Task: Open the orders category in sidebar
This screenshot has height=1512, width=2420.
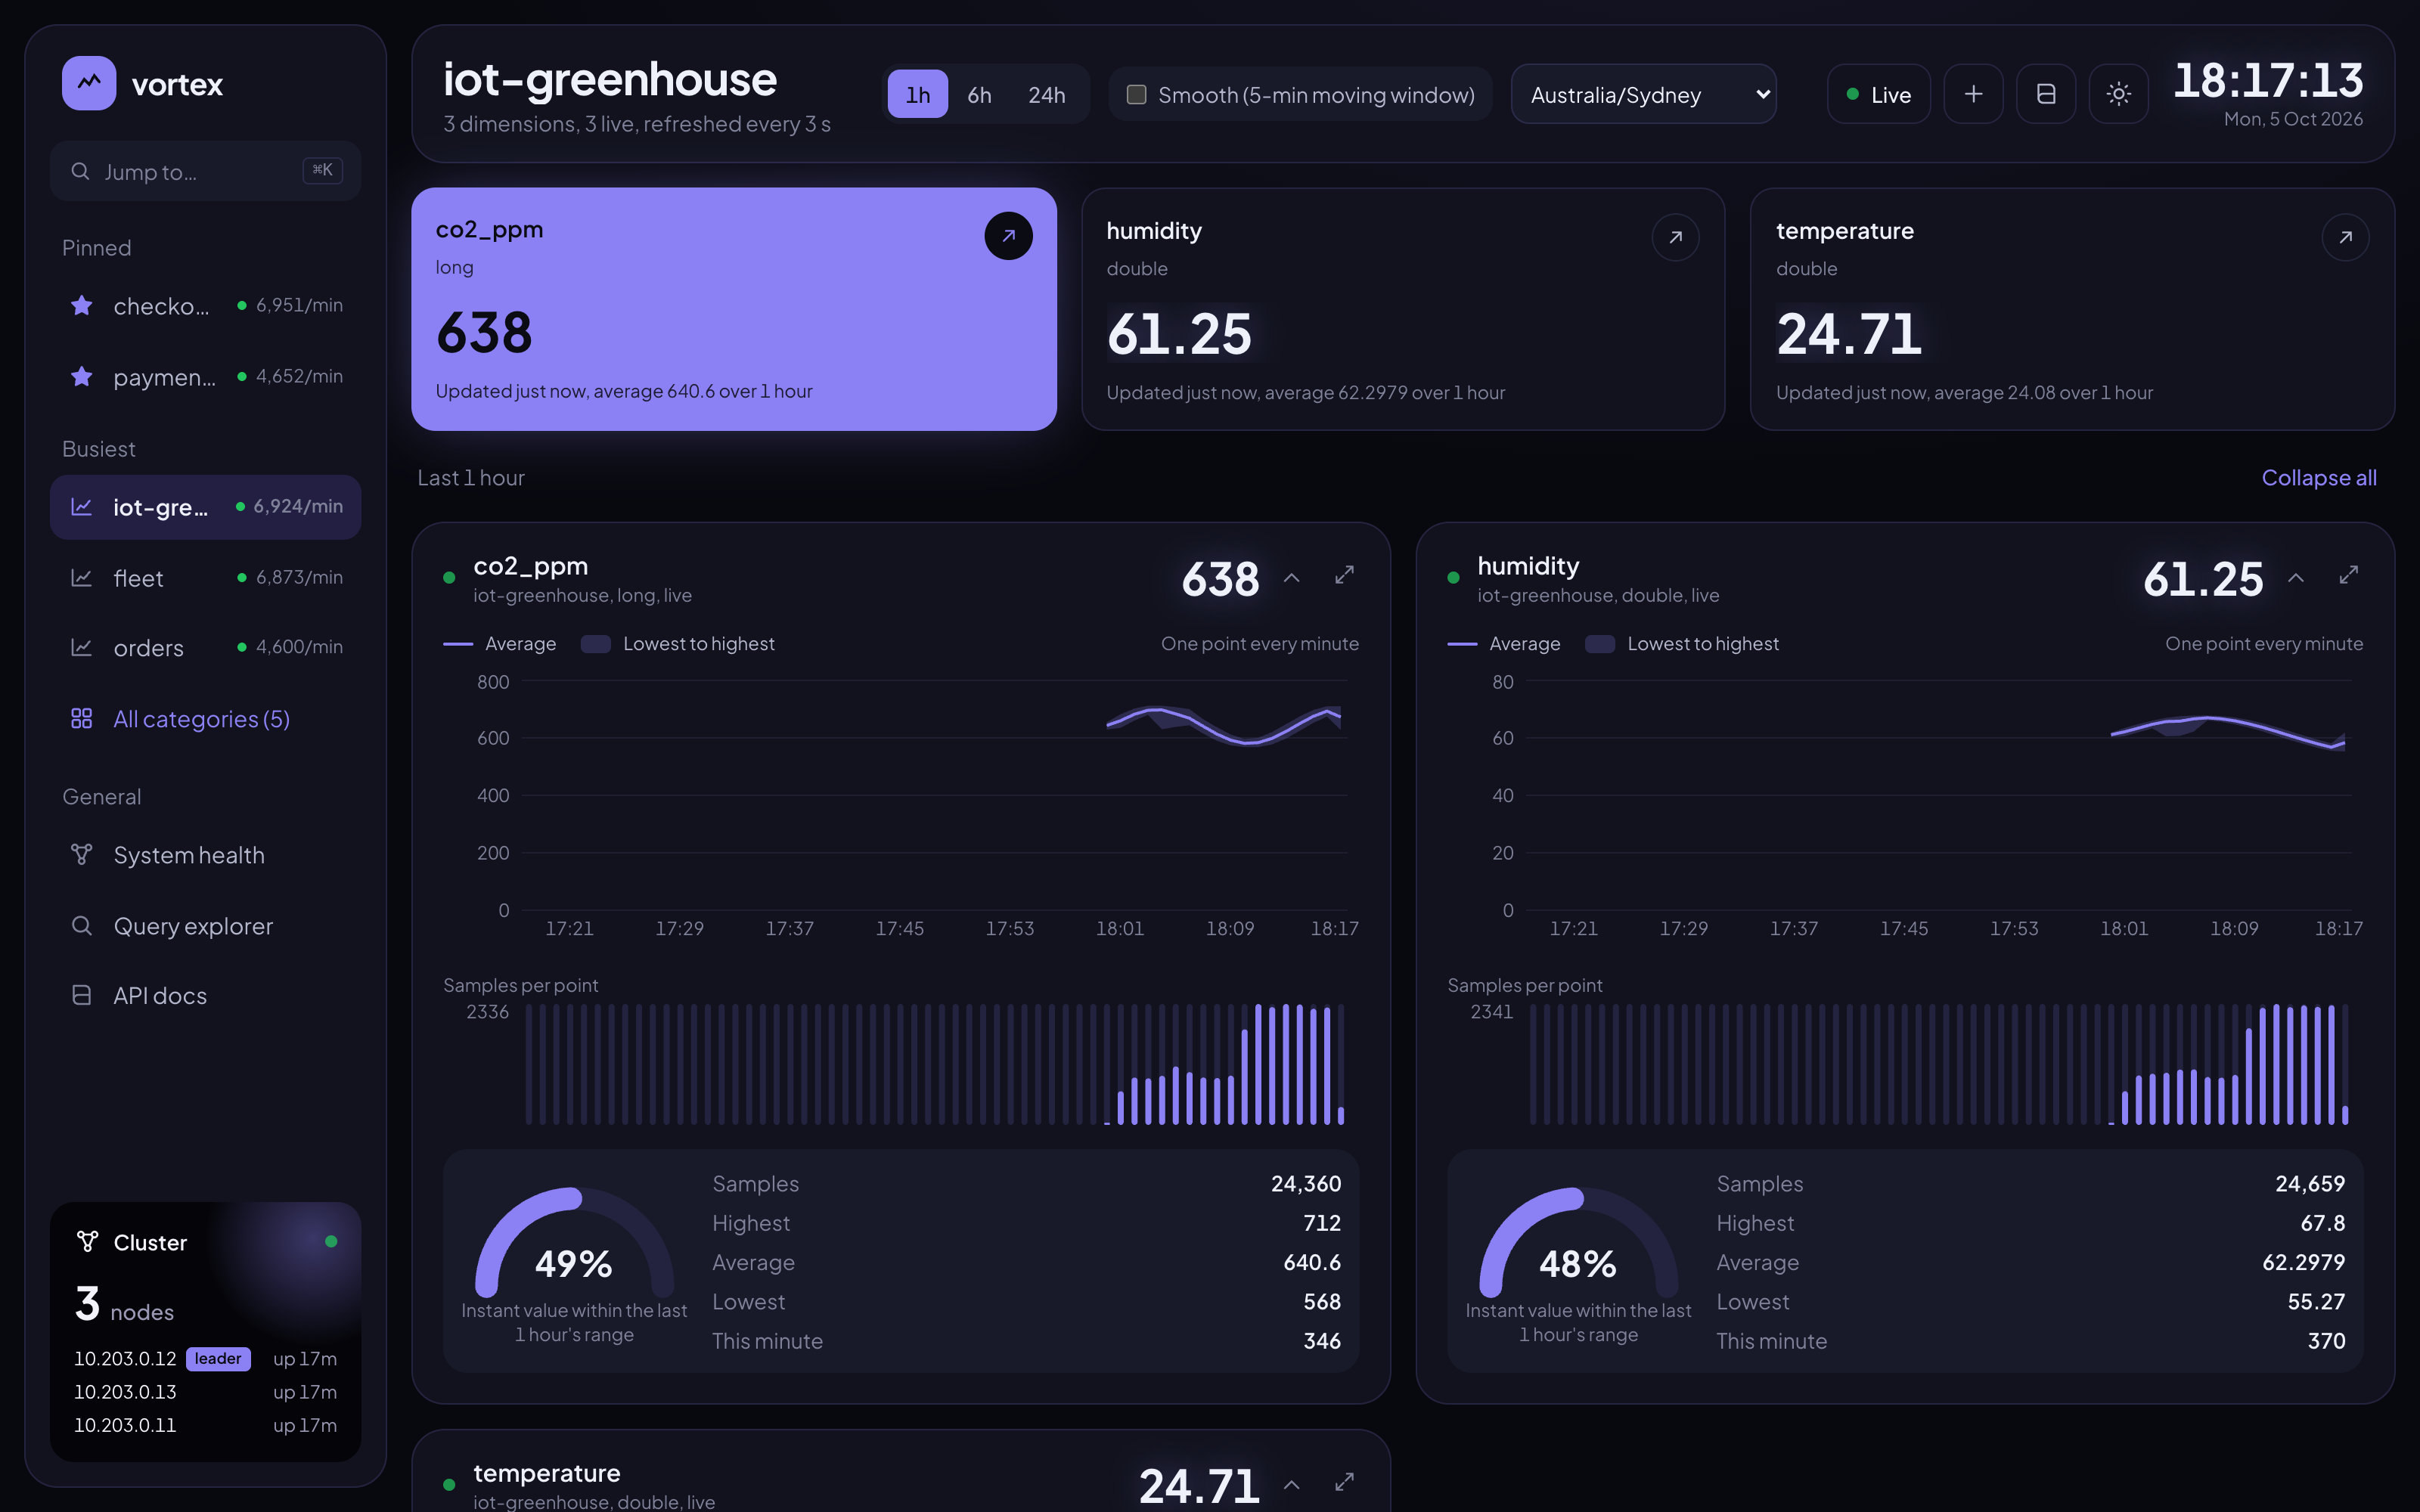Action: click(205, 648)
